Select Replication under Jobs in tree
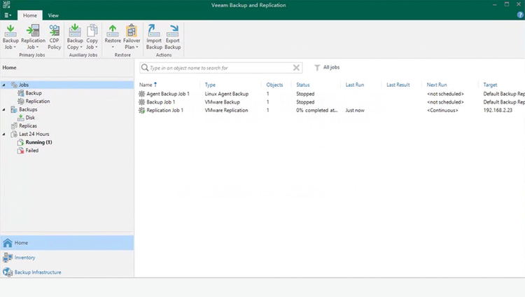 click(x=38, y=102)
